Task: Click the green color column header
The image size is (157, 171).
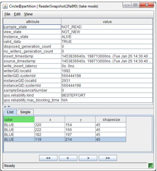Action: (19, 120)
